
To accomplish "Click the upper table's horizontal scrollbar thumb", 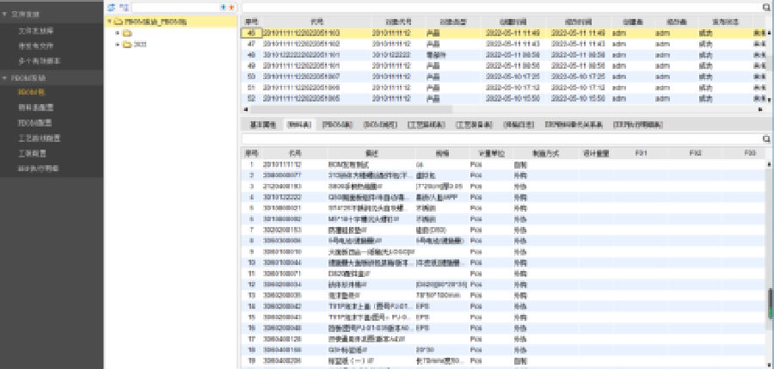I will 351,109.
